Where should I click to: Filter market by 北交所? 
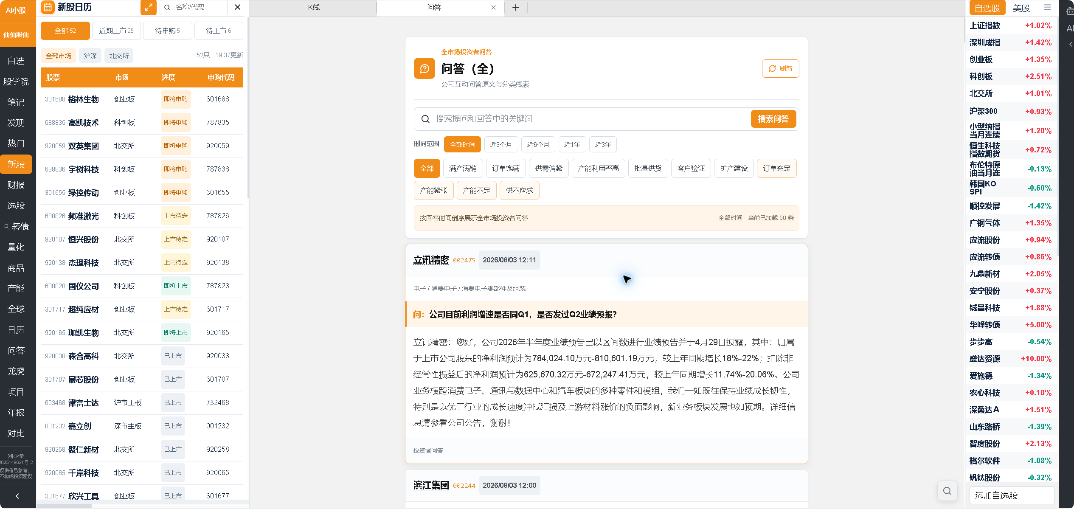[119, 56]
